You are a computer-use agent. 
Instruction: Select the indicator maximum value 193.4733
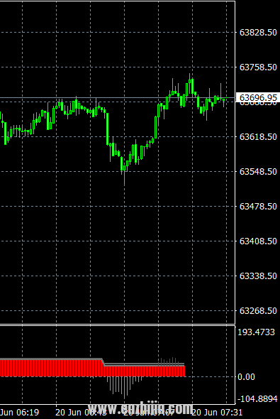click(x=256, y=332)
